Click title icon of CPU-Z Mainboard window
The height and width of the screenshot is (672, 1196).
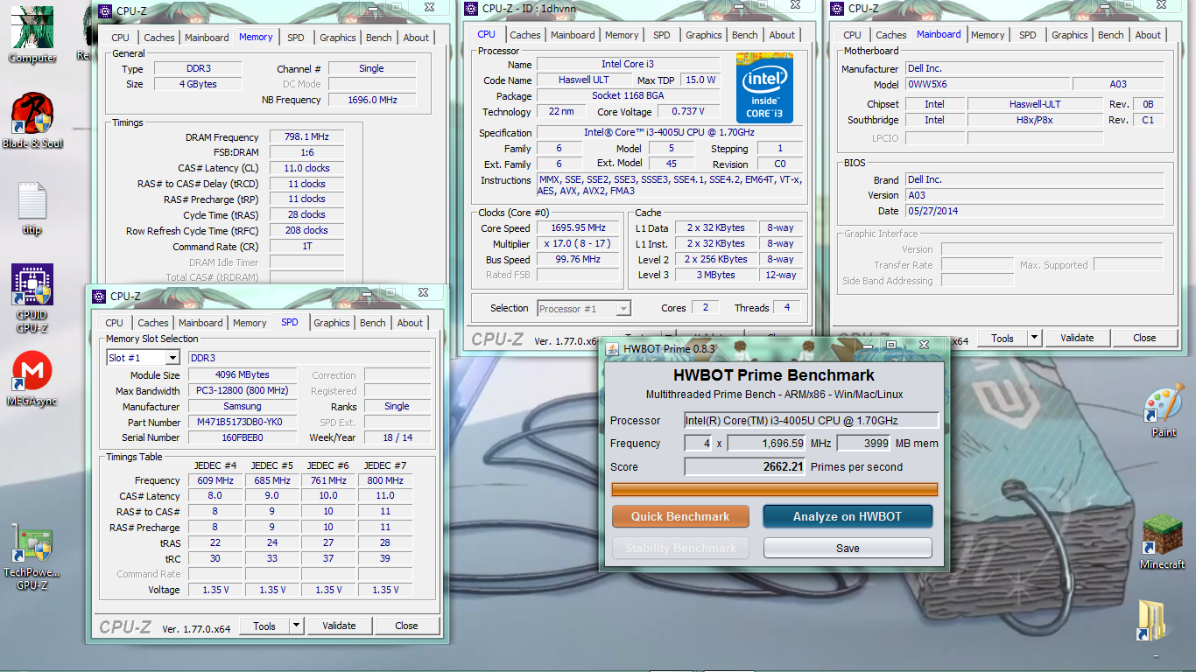tap(838, 8)
